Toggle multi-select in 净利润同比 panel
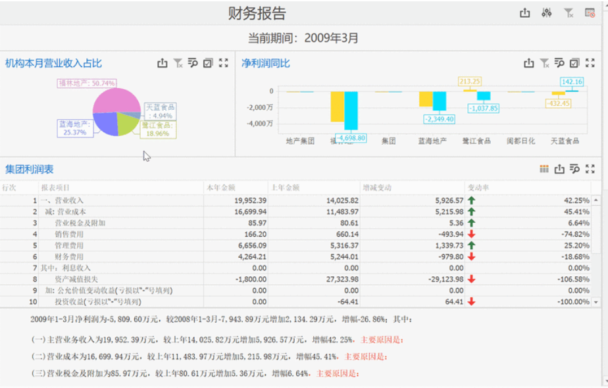 574,62
